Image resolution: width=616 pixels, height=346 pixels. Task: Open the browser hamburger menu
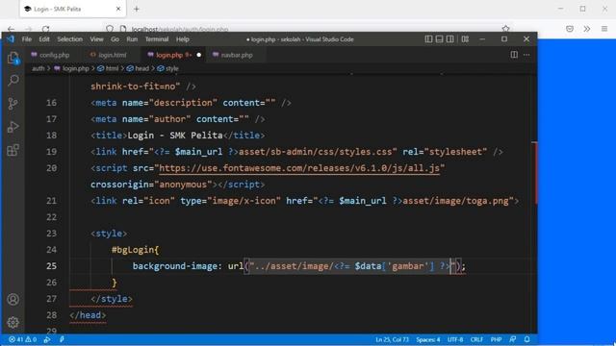[x=604, y=29]
